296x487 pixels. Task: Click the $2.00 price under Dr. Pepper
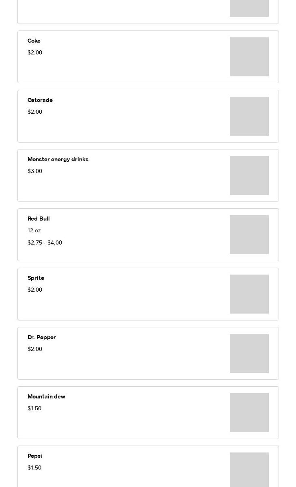click(35, 349)
